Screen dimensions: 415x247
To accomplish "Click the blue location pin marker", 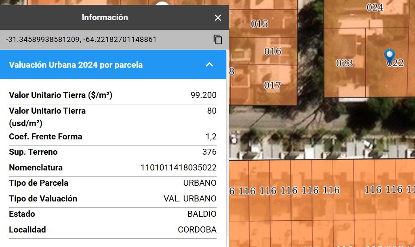I will 389,56.
